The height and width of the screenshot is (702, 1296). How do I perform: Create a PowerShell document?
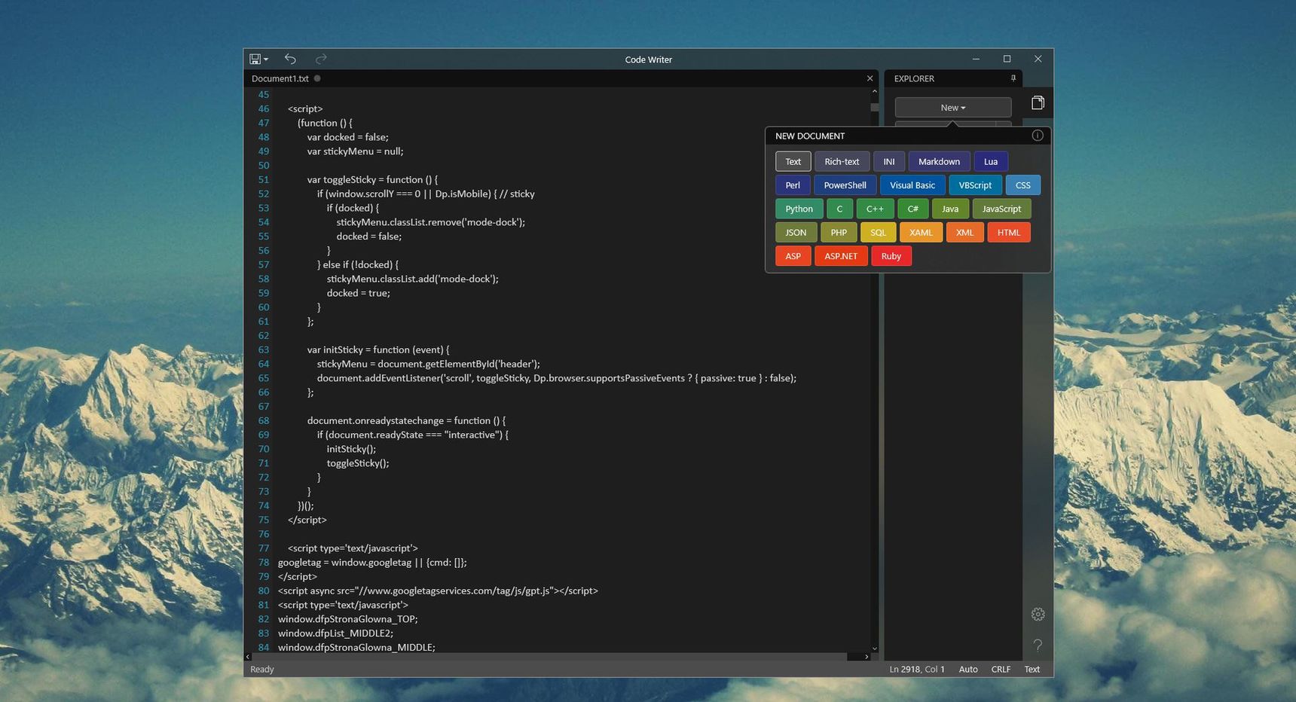pos(845,185)
